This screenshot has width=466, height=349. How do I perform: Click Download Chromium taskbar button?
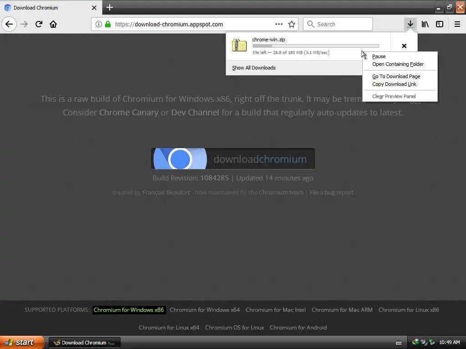pyautogui.click(x=84, y=343)
